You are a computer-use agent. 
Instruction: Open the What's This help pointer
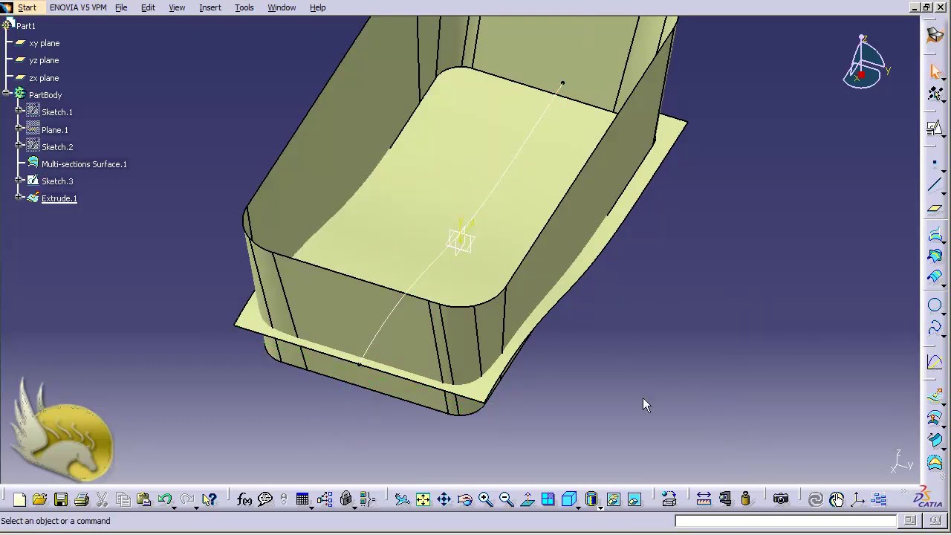point(210,500)
